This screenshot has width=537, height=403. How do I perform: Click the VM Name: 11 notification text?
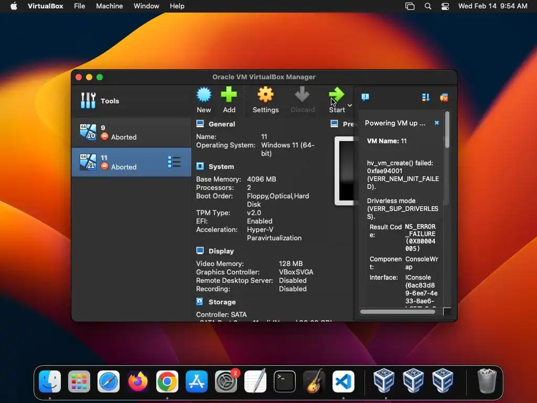(386, 141)
